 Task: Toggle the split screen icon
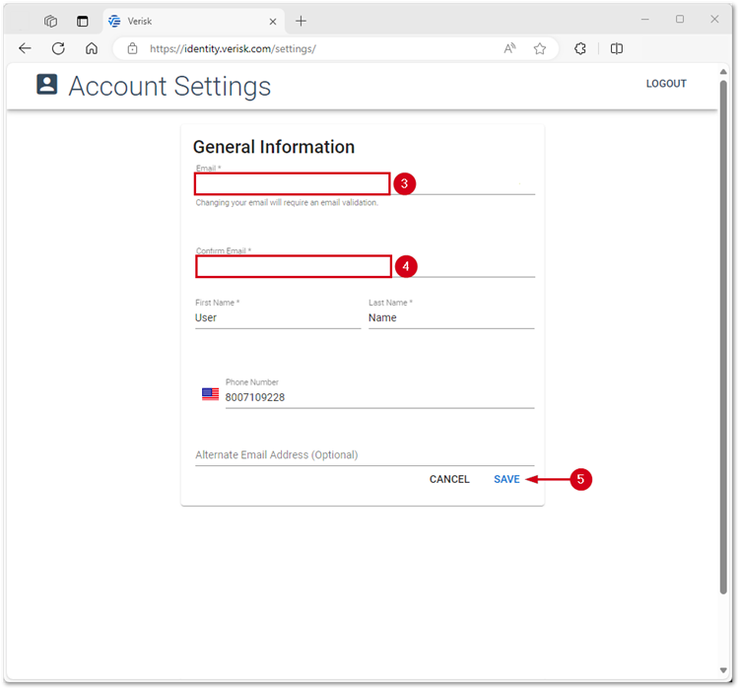(617, 48)
